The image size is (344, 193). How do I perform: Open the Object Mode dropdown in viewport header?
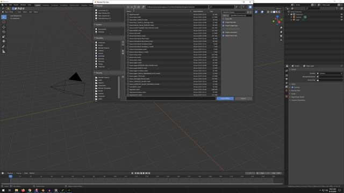pyautogui.click(x=9, y=12)
